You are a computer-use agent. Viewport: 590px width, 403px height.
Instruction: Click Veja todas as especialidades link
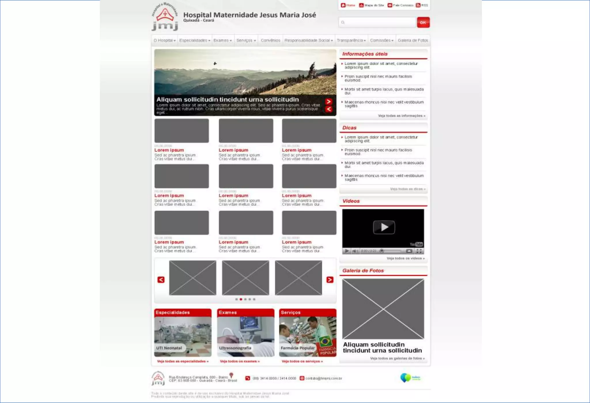pos(183,361)
